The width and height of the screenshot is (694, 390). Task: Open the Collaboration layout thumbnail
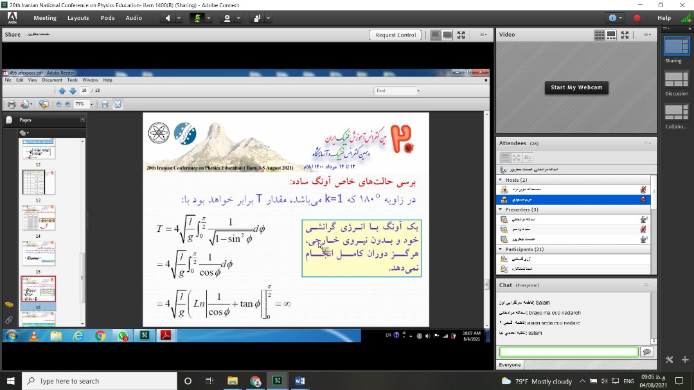(676, 112)
